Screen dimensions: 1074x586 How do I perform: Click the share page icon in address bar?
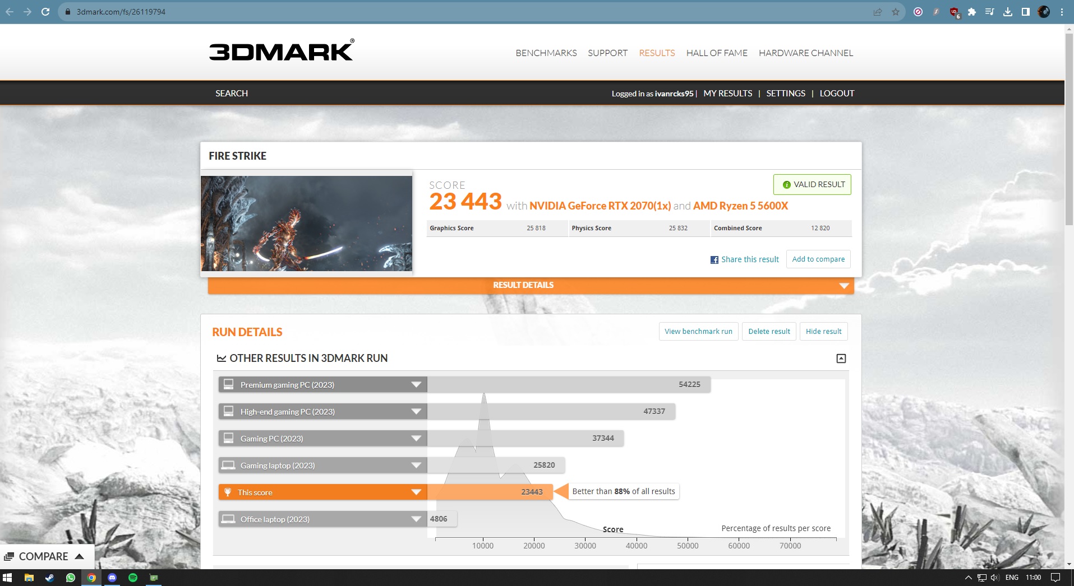(x=878, y=12)
